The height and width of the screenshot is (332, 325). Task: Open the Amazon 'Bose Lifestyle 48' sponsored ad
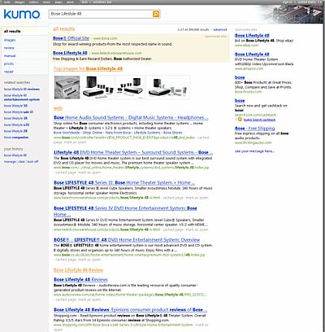[252, 55]
